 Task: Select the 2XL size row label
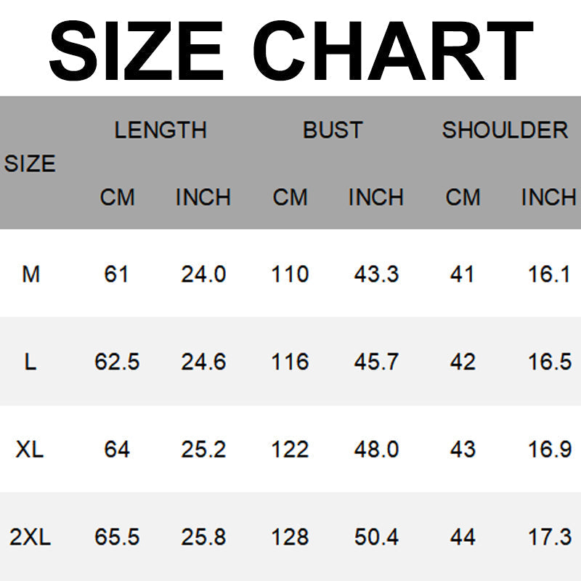coord(30,537)
